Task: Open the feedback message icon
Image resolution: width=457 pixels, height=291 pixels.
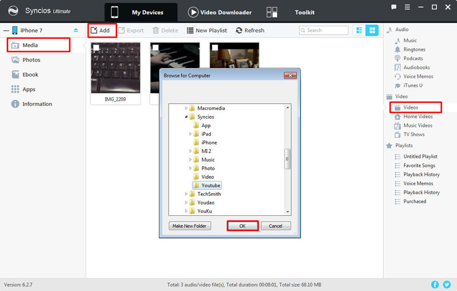Action: [x=394, y=7]
